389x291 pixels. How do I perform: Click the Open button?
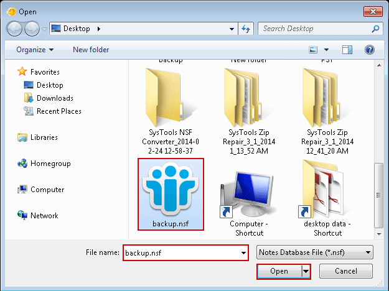[x=279, y=272]
